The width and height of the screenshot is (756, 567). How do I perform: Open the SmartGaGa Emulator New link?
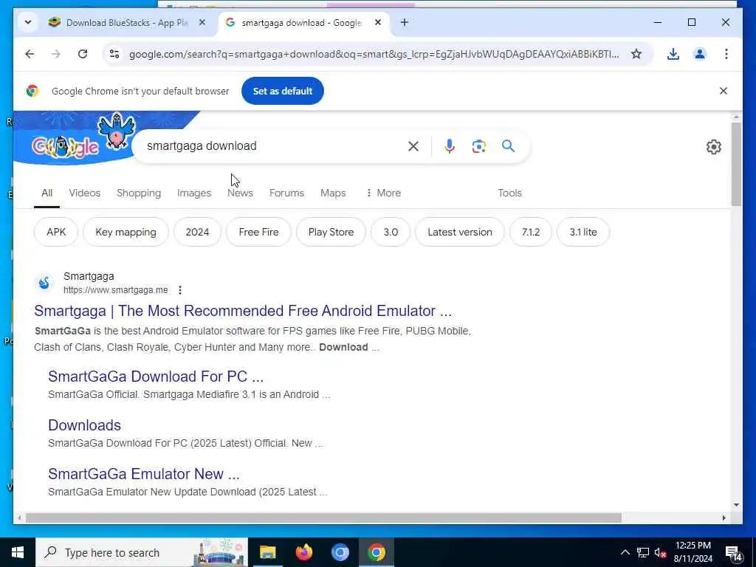click(144, 474)
